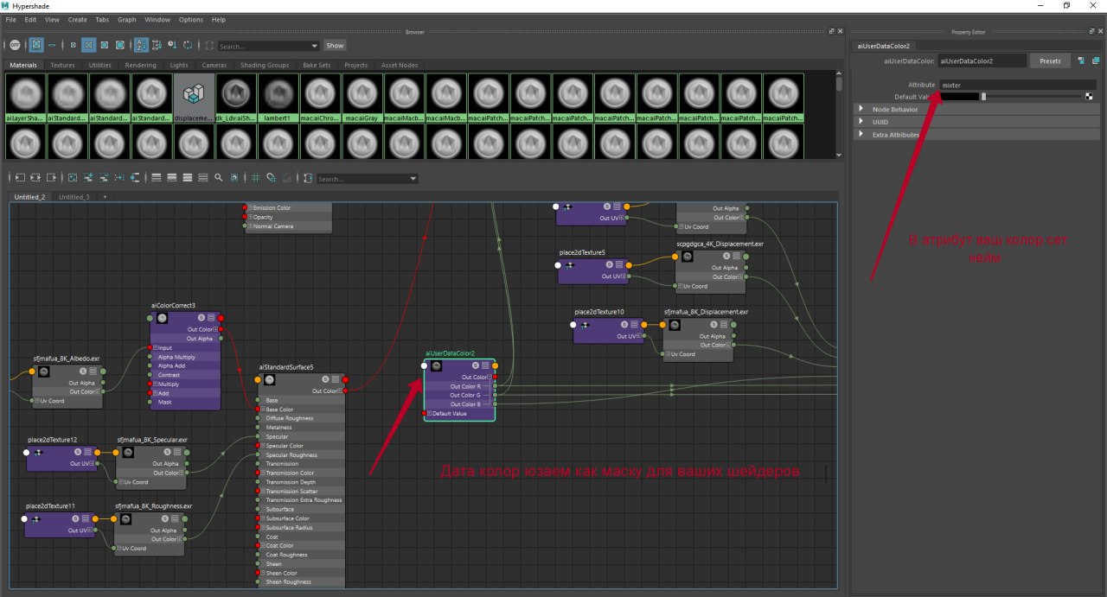Image resolution: width=1107 pixels, height=597 pixels.
Task: Click the copy tab icon in Property Editor
Action: pyautogui.click(x=1094, y=61)
